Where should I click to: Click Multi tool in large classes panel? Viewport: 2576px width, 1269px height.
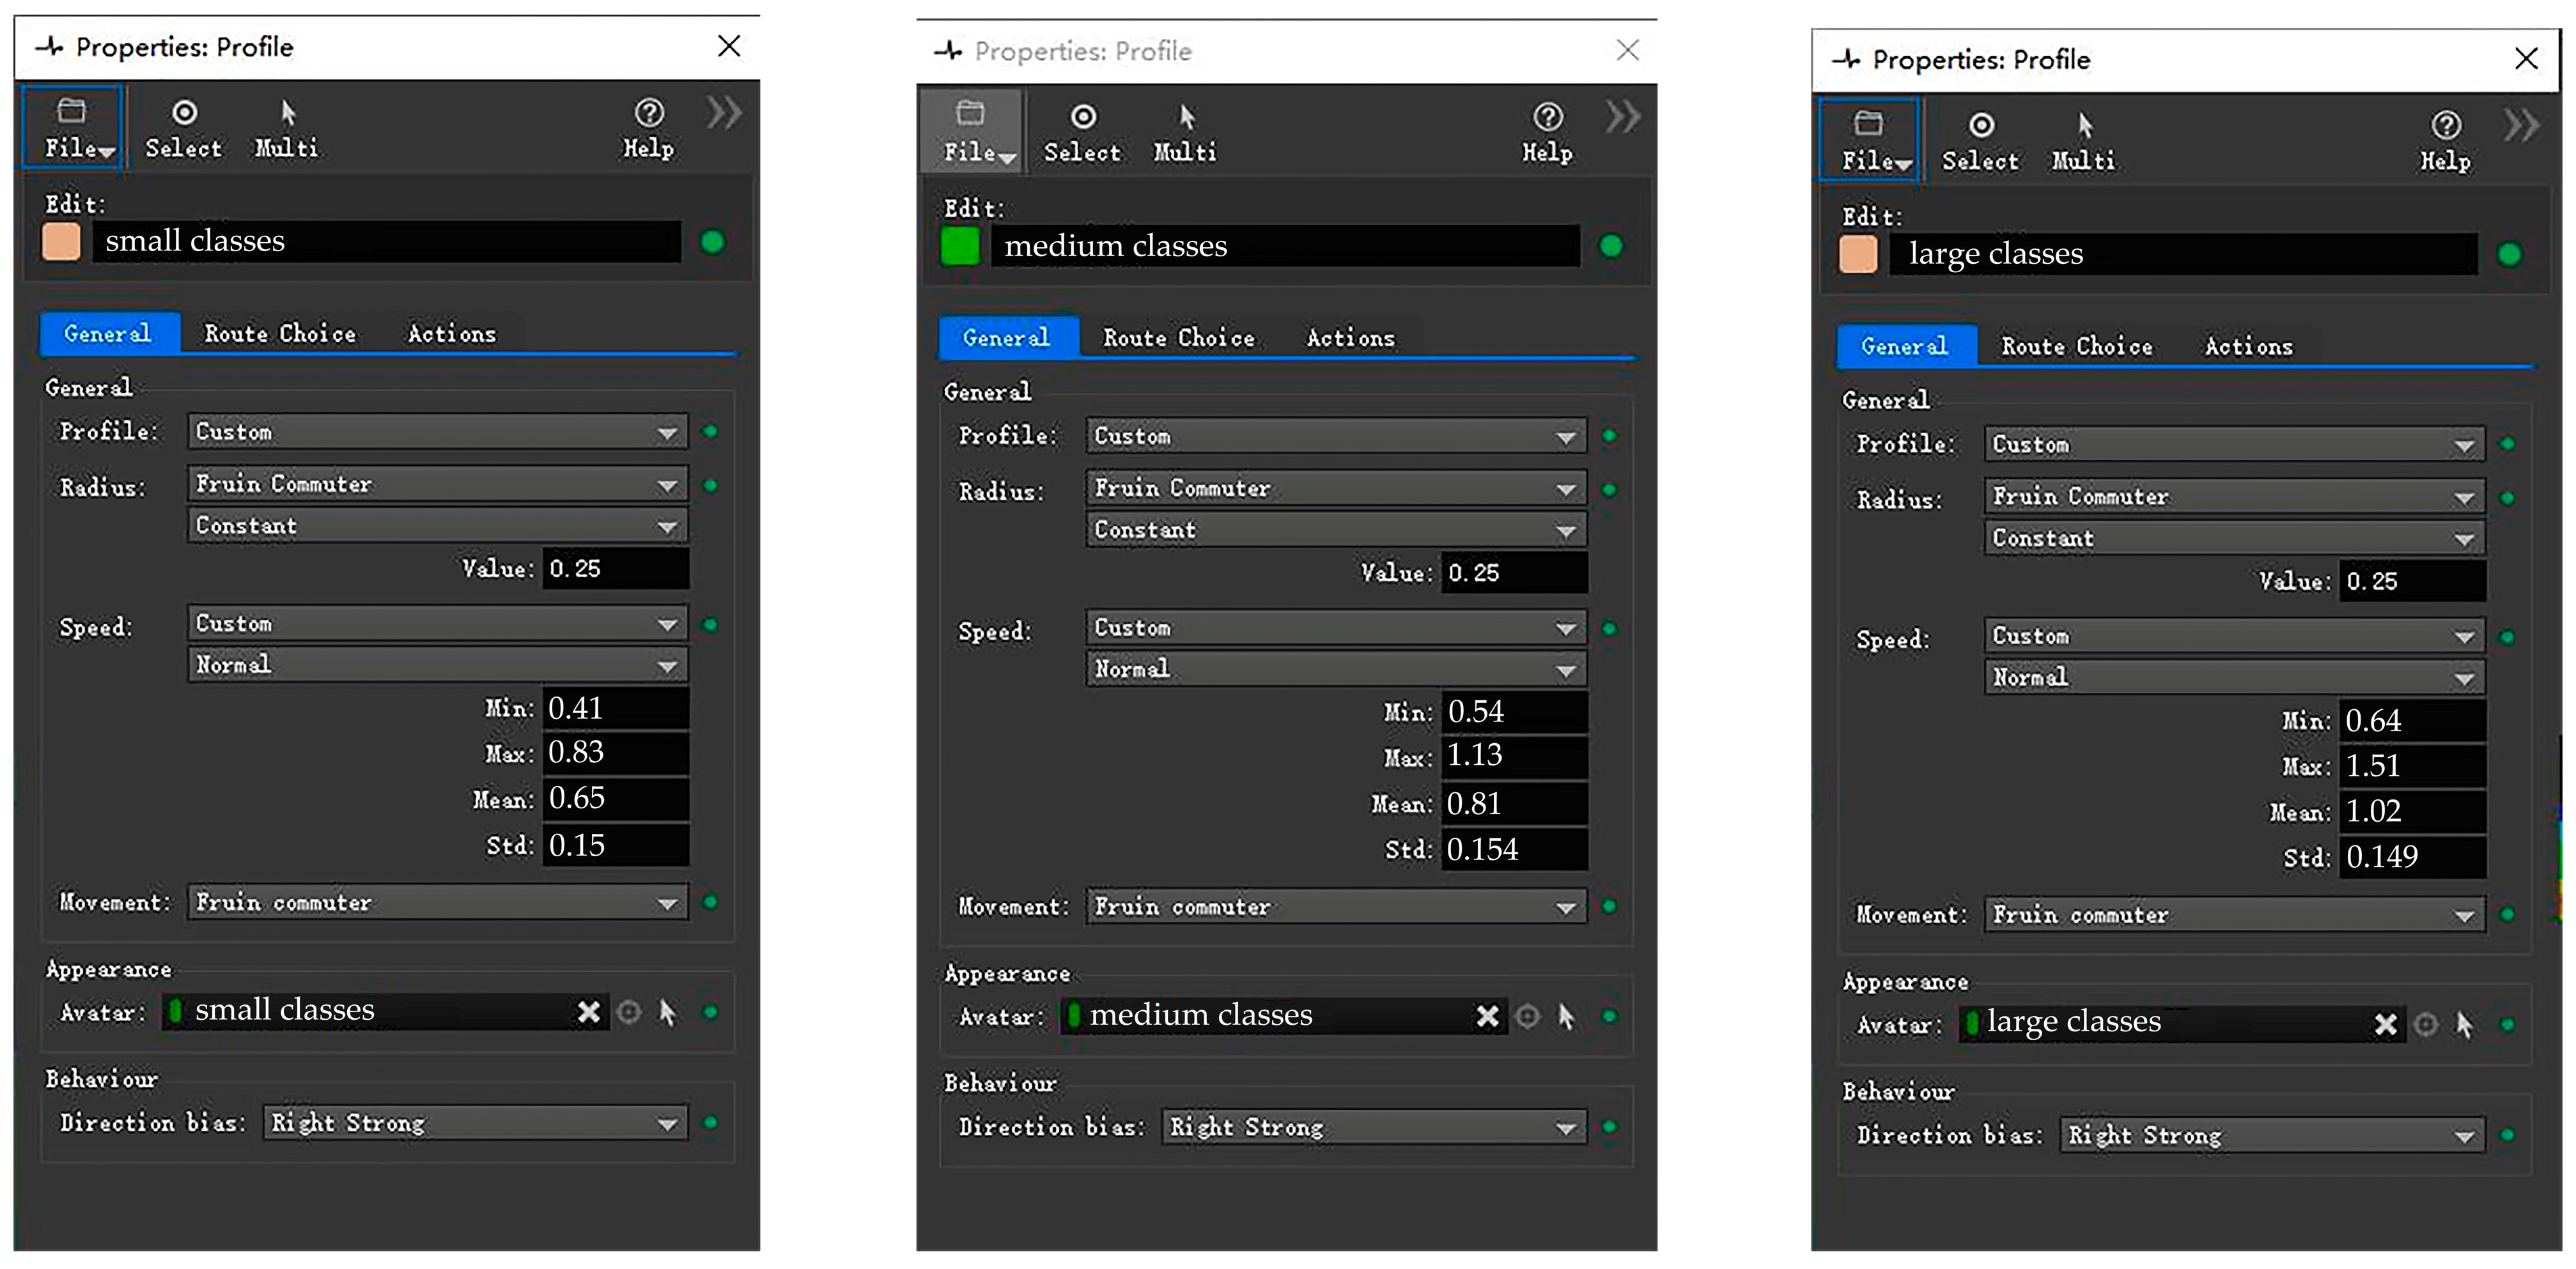2083,141
